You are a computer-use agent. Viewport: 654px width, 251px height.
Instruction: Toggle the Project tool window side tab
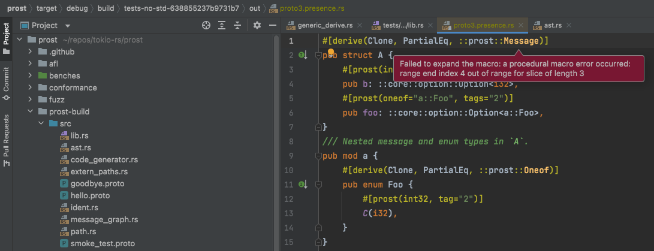click(x=6, y=39)
